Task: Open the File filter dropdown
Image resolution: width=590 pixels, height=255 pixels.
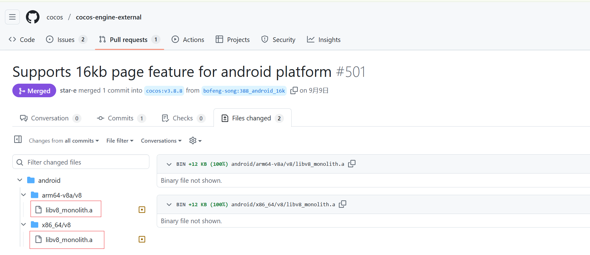Action: click(x=120, y=141)
